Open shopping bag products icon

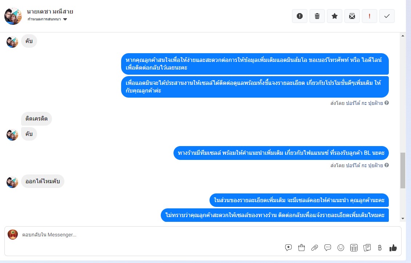tap(302, 247)
